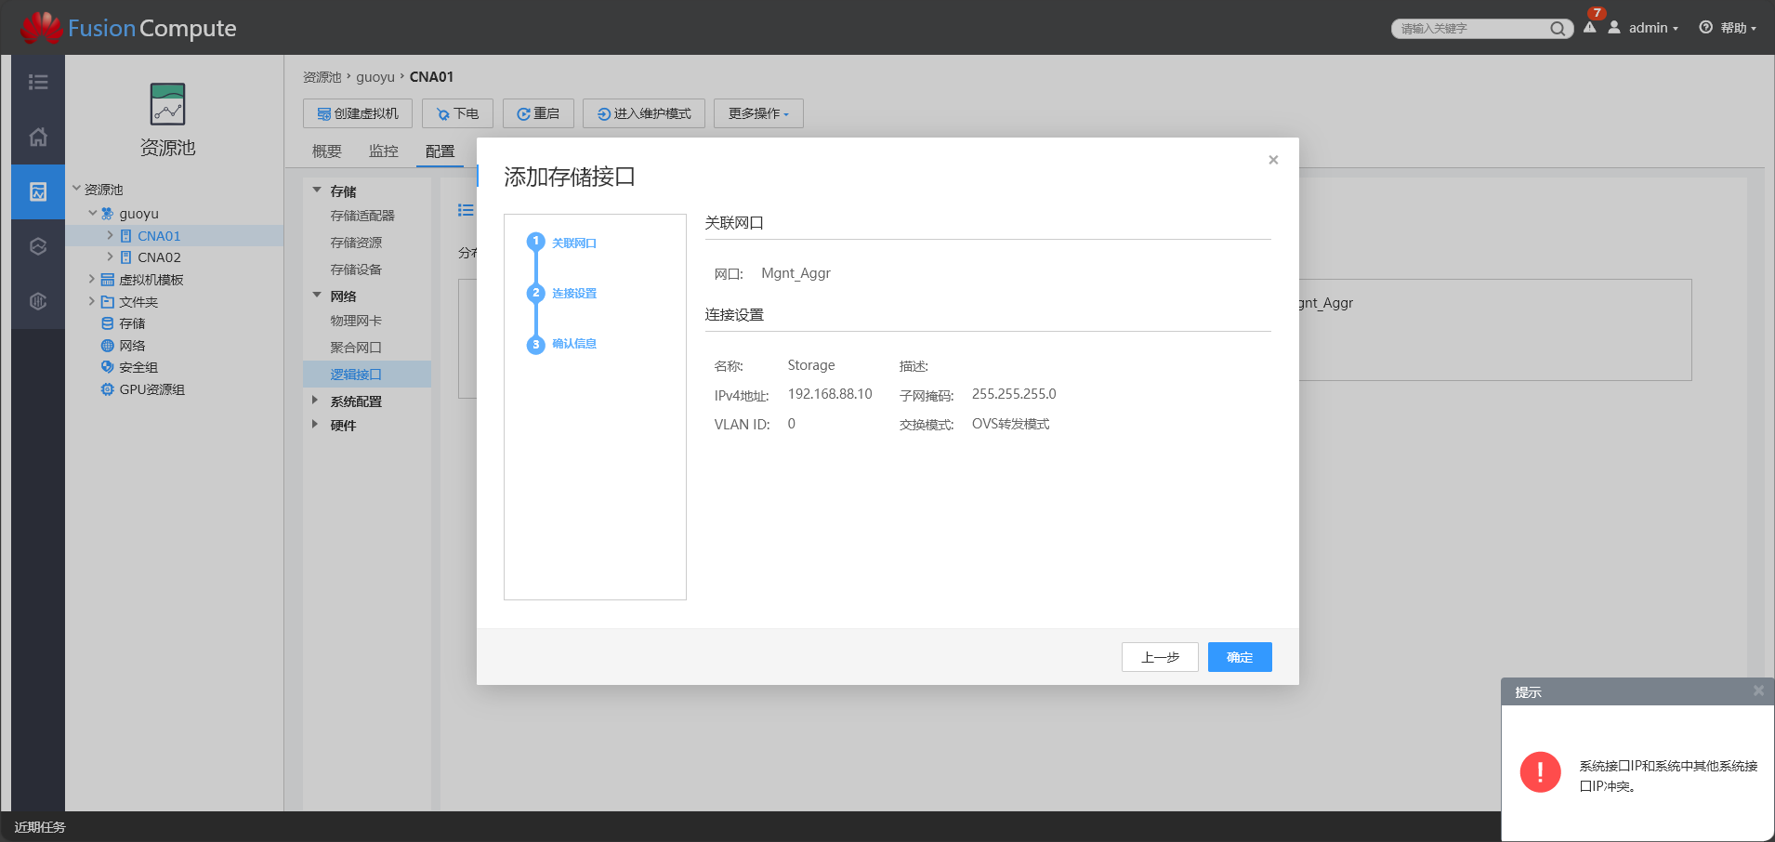This screenshot has width=1775, height=842.
Task: Open 存储适配器 in config menu
Action: pos(362,216)
